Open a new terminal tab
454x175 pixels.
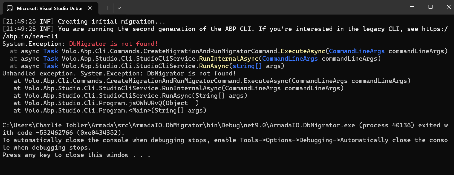(107, 8)
